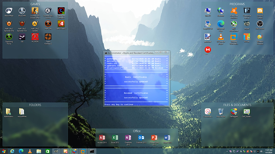Select the Opposing Force icon
Image resolution: width=275 pixels, height=154 pixels.
(9, 39)
